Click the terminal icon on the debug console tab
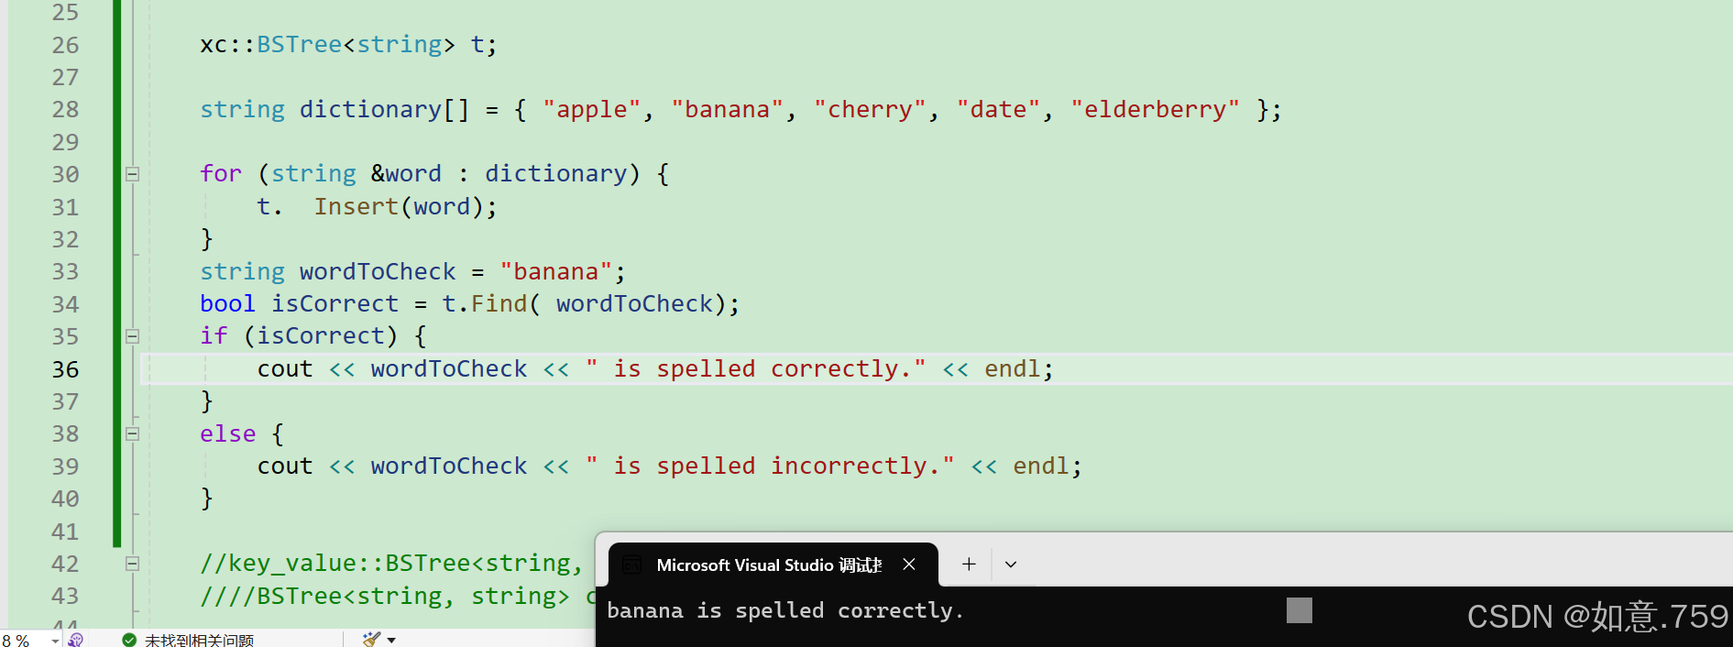The image size is (1733, 647). point(631,565)
